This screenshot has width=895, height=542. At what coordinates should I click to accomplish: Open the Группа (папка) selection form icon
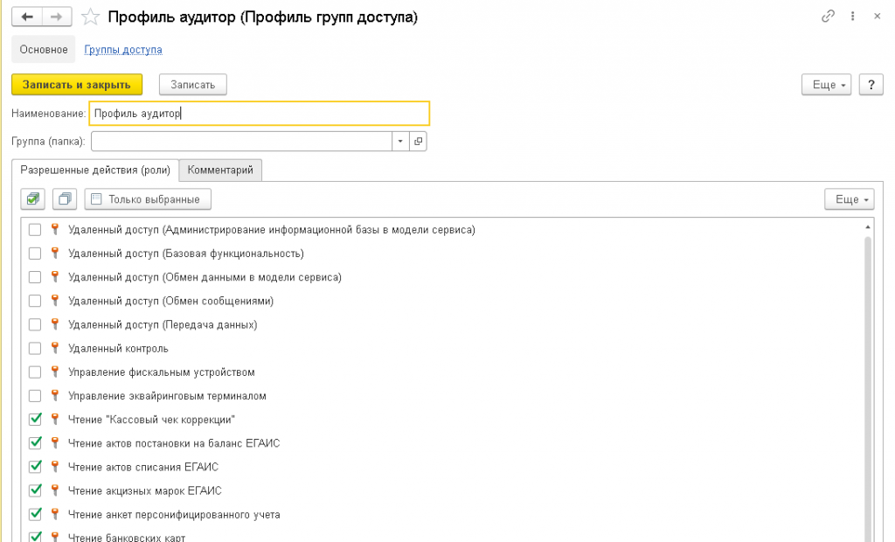pos(418,141)
